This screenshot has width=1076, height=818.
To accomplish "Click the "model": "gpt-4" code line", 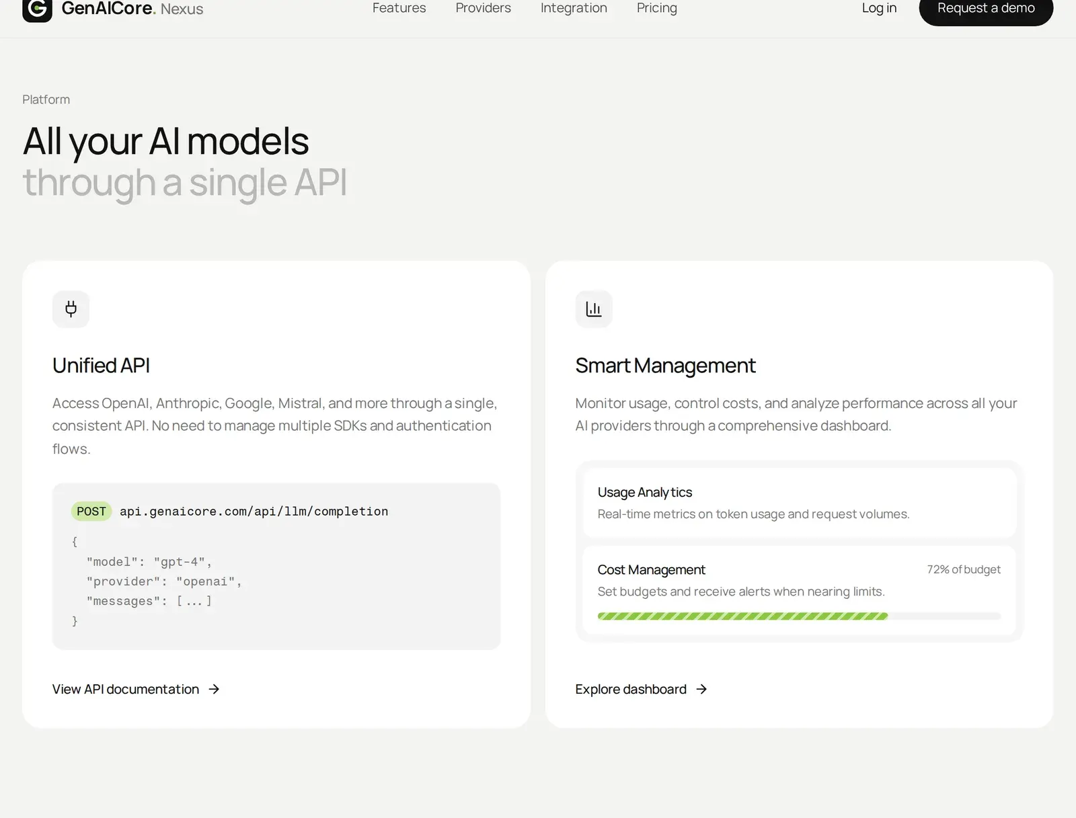I will [149, 562].
